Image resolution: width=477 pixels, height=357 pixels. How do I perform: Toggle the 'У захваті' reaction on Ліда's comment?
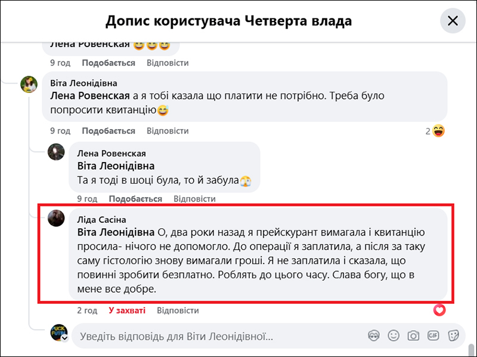tap(126, 311)
